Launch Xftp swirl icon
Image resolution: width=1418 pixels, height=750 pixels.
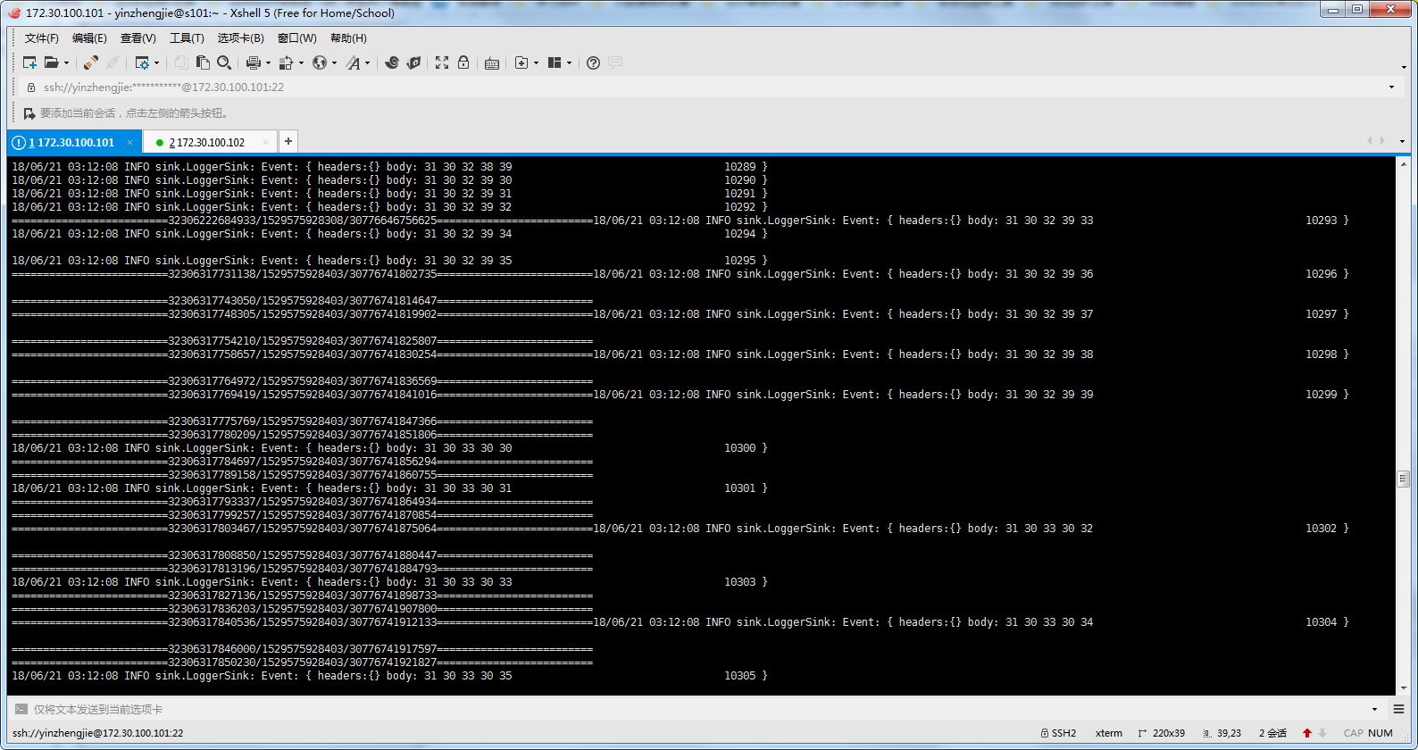(391, 62)
